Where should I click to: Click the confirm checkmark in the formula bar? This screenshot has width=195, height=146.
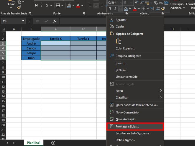point(46,21)
